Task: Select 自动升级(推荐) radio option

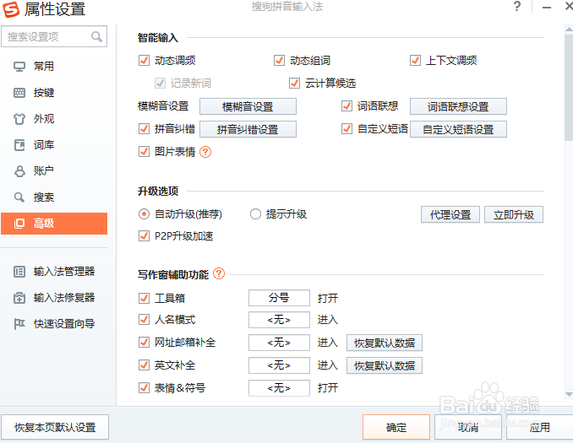Action: [144, 214]
